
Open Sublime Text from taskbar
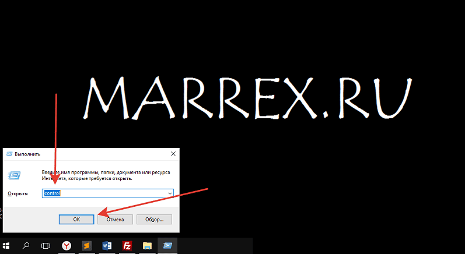click(x=86, y=246)
